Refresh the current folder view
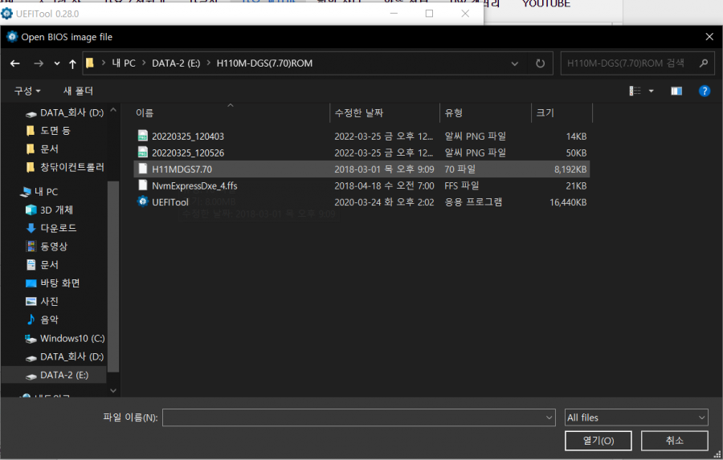Image resolution: width=723 pixels, height=460 pixels. point(540,63)
